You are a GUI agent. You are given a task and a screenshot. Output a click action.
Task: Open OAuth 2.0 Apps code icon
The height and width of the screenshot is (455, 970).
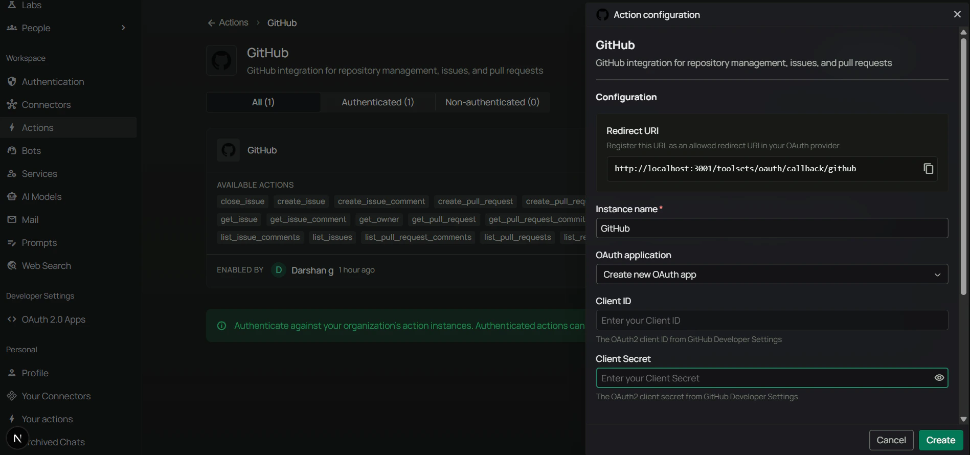[x=12, y=319]
